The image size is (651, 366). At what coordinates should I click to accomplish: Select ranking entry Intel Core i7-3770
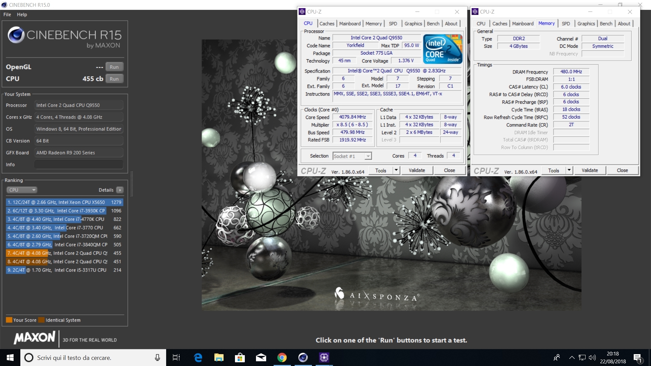[64, 227]
